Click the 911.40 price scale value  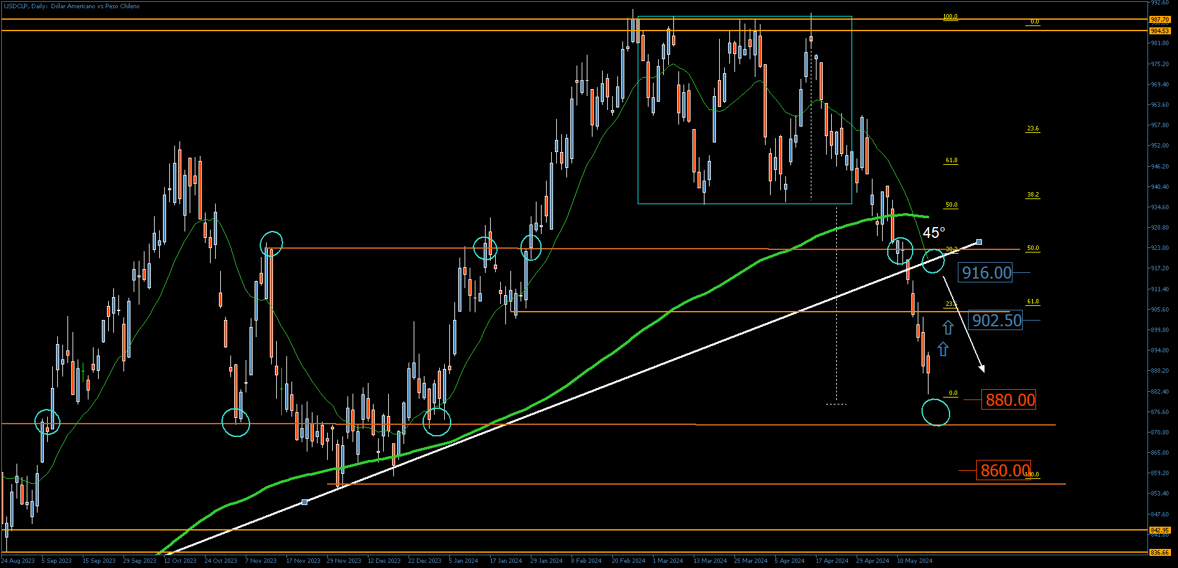[1160, 289]
